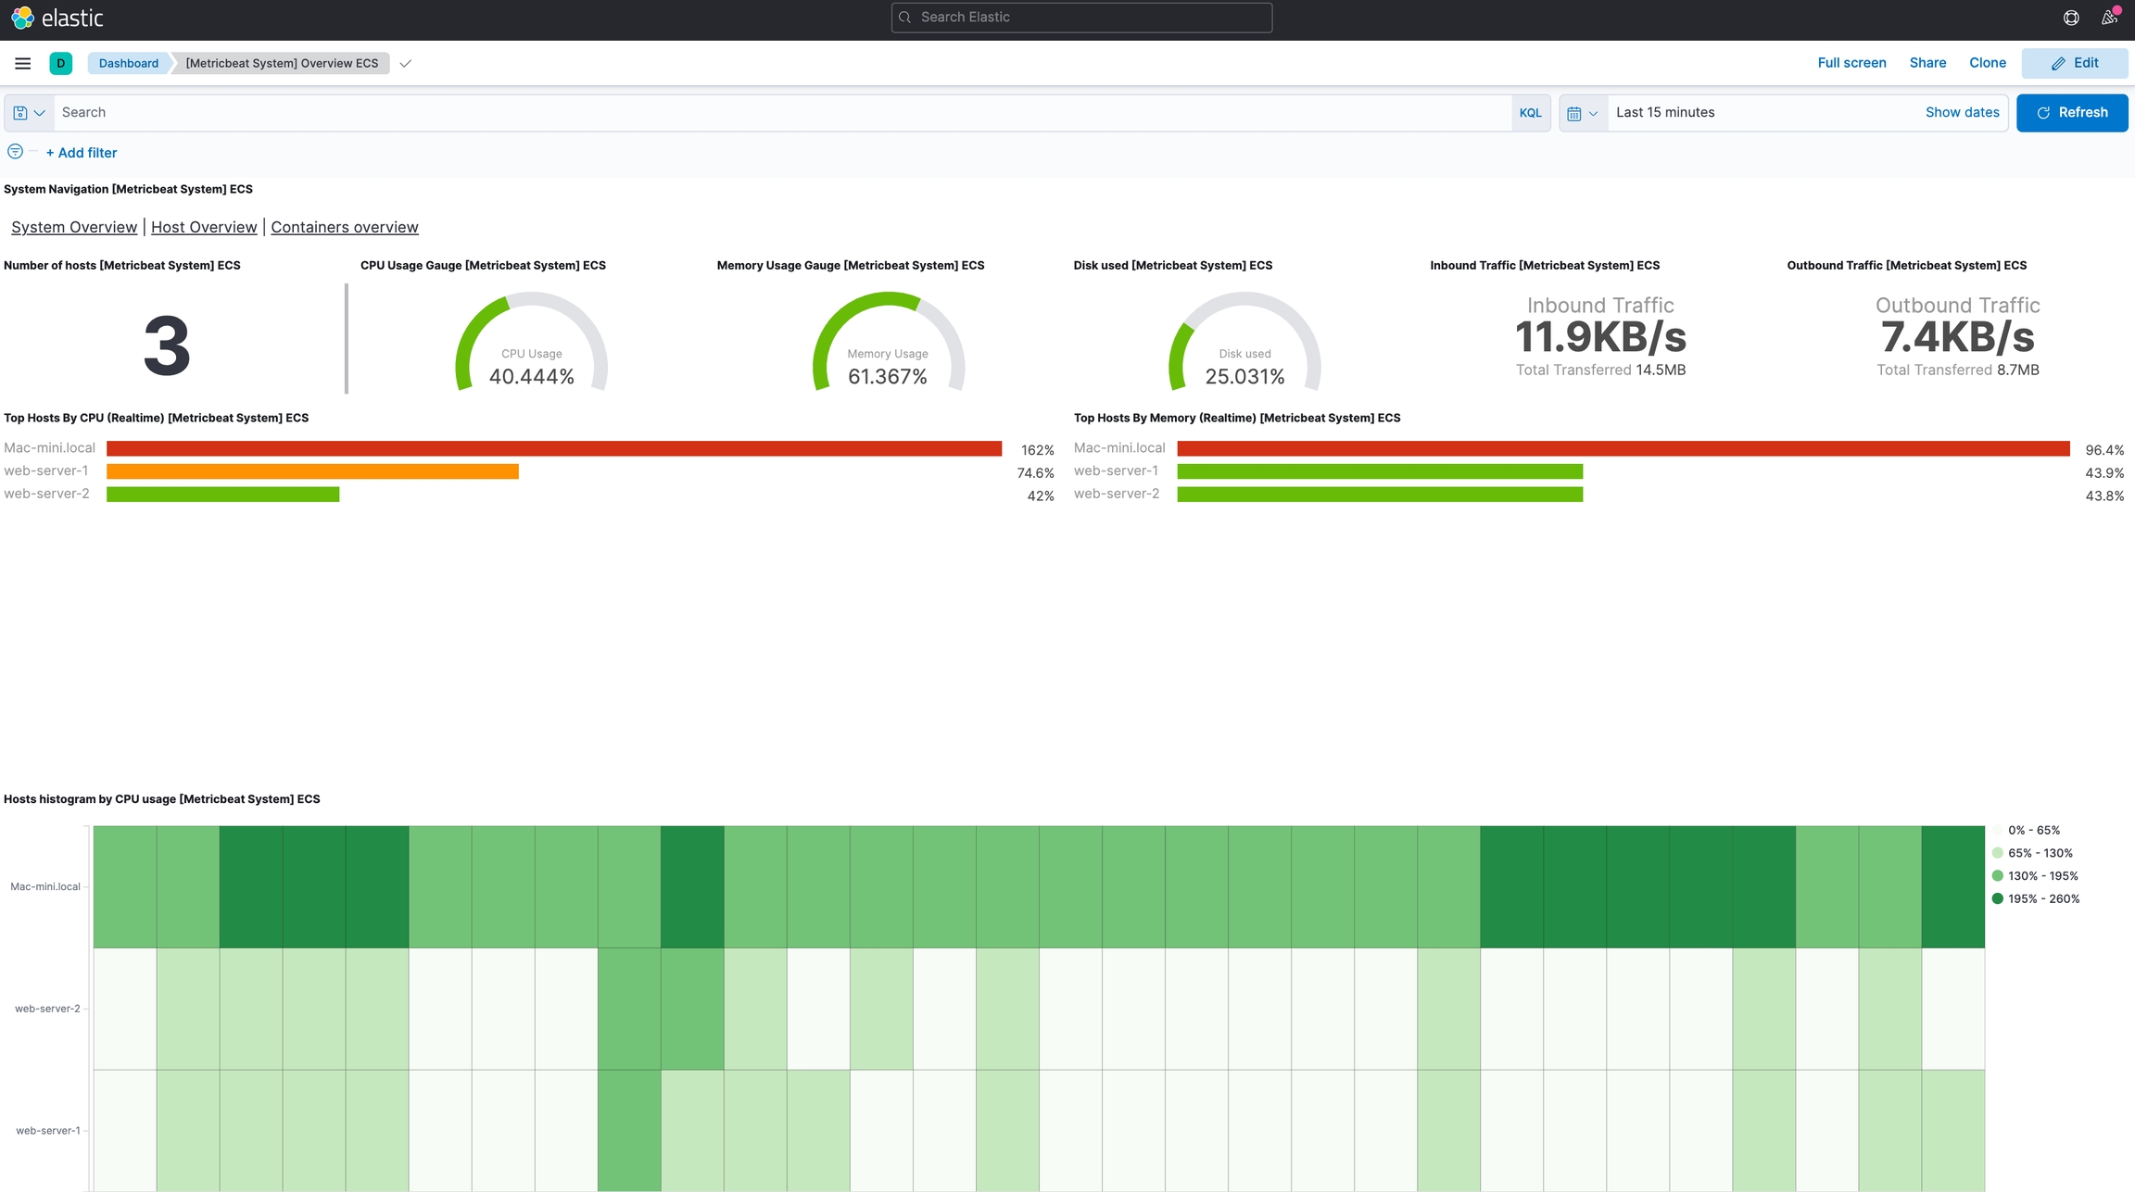Click the web-server-2 memory bar
The image size is (2135, 1192).
pos(1380,495)
